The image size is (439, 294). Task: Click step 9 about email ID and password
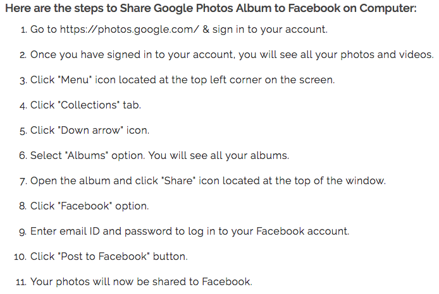click(190, 232)
